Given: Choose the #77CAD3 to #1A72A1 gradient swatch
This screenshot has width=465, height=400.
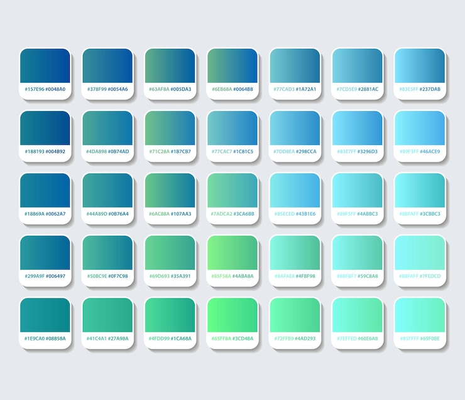Looking at the screenshot, I should pyautogui.click(x=295, y=66).
